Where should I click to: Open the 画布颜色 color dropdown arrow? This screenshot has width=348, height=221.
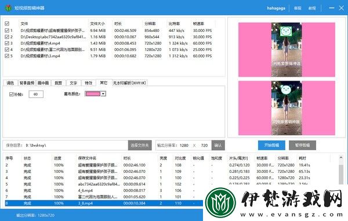point(103,94)
